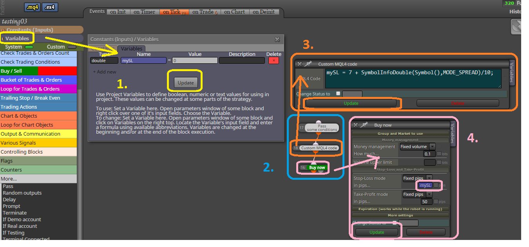The width and height of the screenshot is (529, 247).
Task: Pin the Custom MQL4 code panel
Action: 308,64
